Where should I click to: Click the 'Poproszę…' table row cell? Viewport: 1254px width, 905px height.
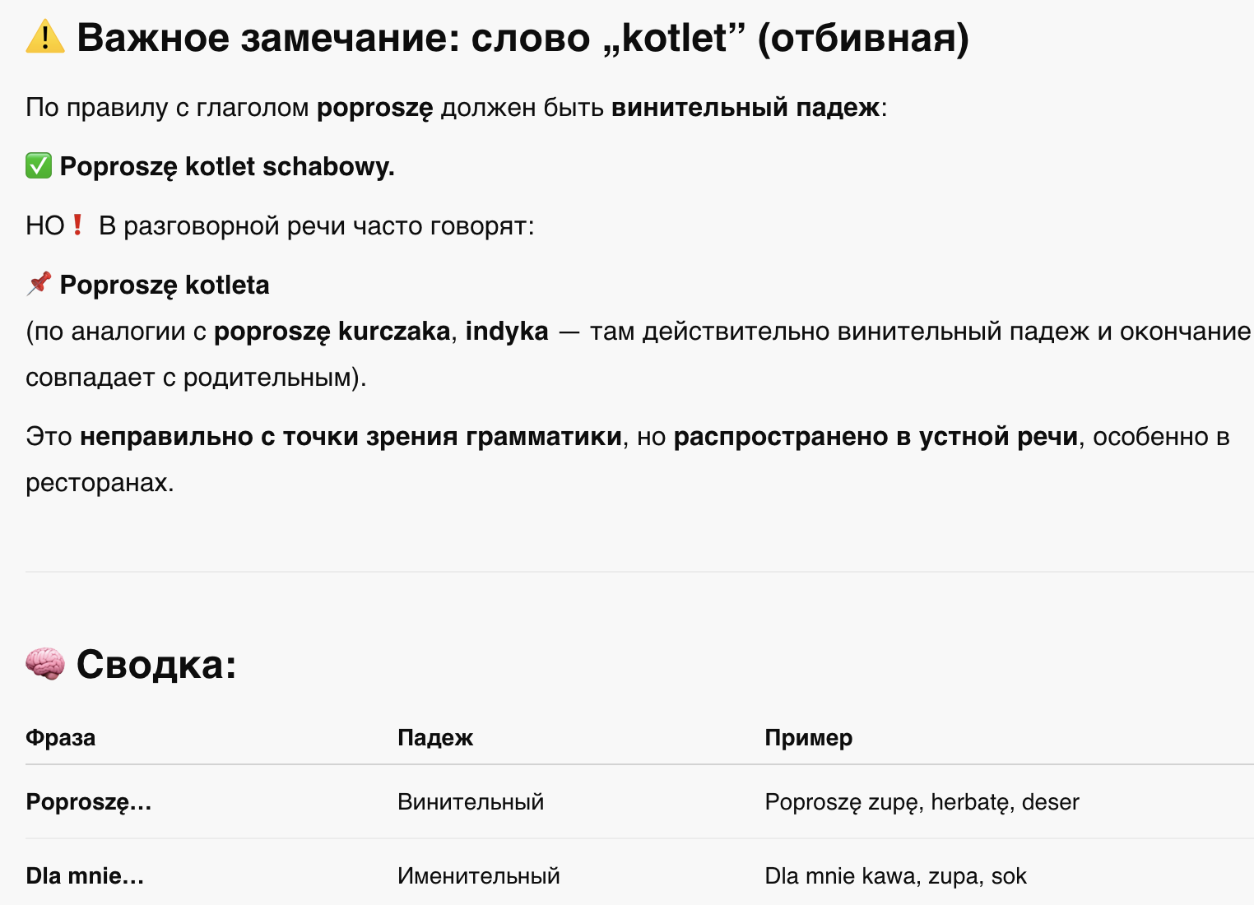(89, 802)
